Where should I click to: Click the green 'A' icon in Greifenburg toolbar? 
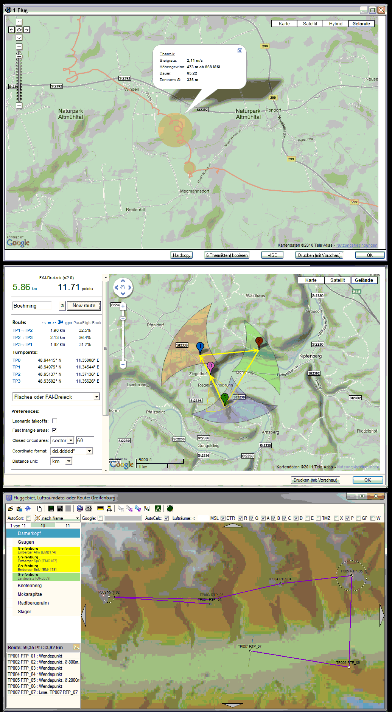pos(158,508)
